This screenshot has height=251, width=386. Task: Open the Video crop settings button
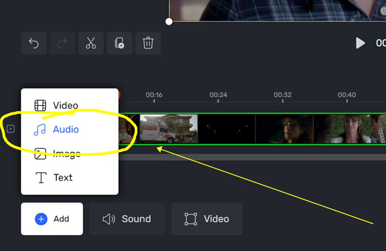tap(207, 219)
